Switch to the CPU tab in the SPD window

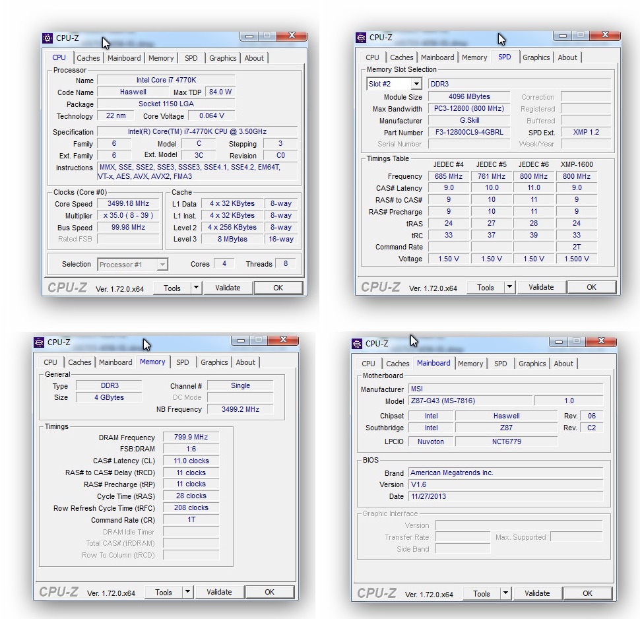(372, 57)
